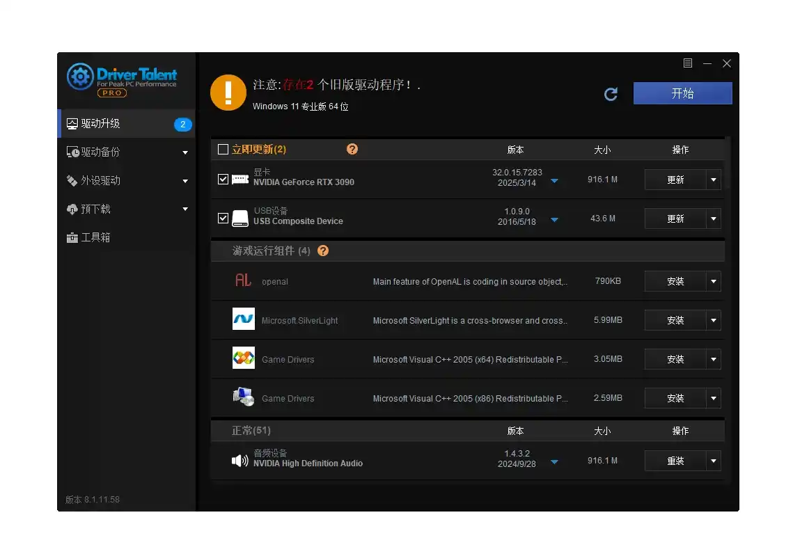Screen dimensions: 793x547
Task: Click the 预下载 cloud download icon
Action: point(72,209)
